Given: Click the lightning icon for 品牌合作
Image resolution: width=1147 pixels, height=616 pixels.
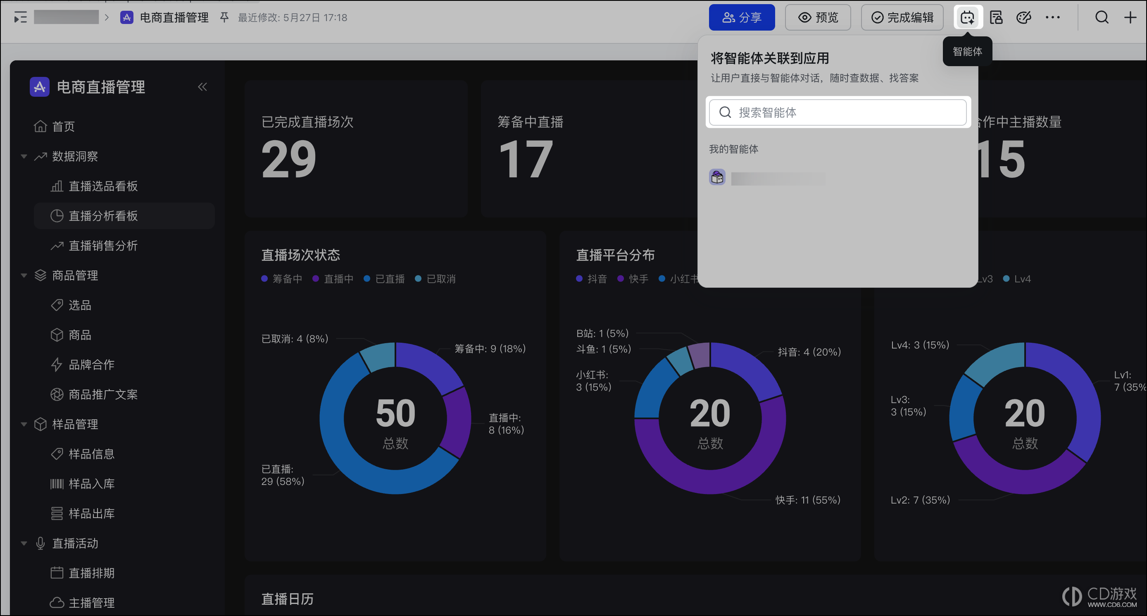Looking at the screenshot, I should (x=57, y=365).
